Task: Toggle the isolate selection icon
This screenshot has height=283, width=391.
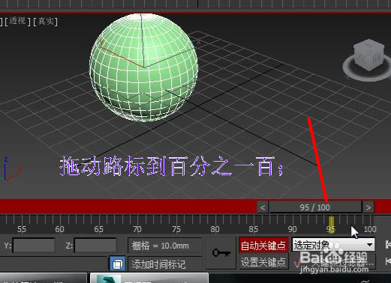Action: (x=118, y=264)
